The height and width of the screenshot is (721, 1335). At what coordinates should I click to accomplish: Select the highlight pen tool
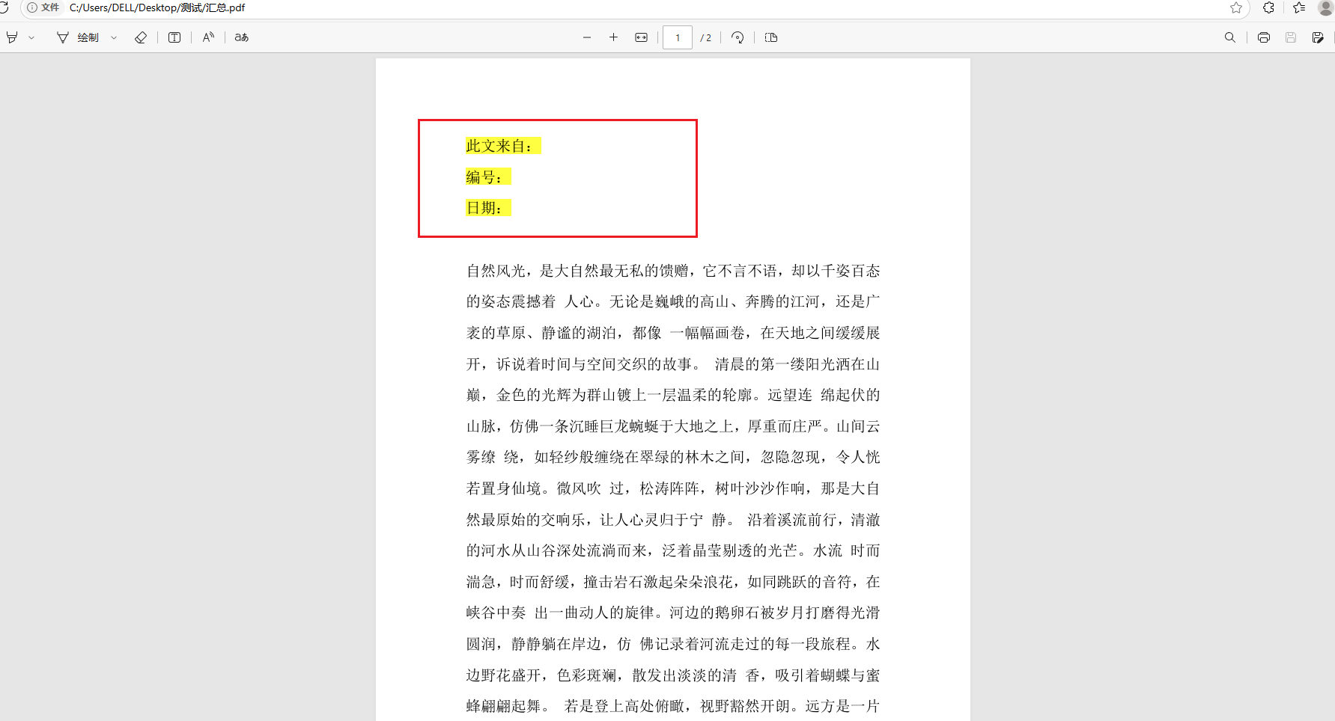click(x=11, y=37)
